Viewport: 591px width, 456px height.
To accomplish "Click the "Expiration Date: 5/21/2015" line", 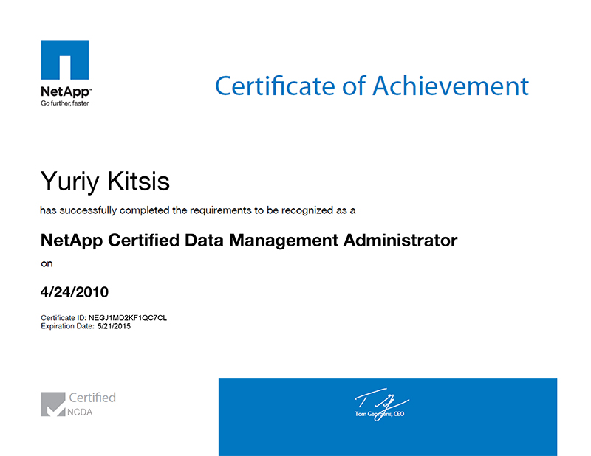I will (x=86, y=326).
